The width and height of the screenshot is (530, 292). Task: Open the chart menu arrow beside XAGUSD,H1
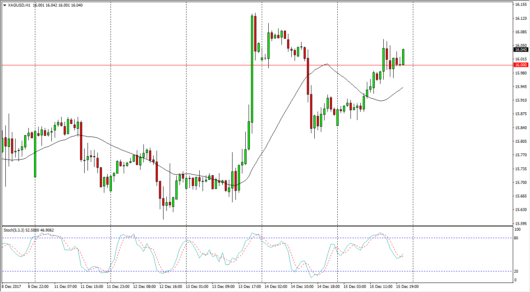pyautogui.click(x=4, y=5)
